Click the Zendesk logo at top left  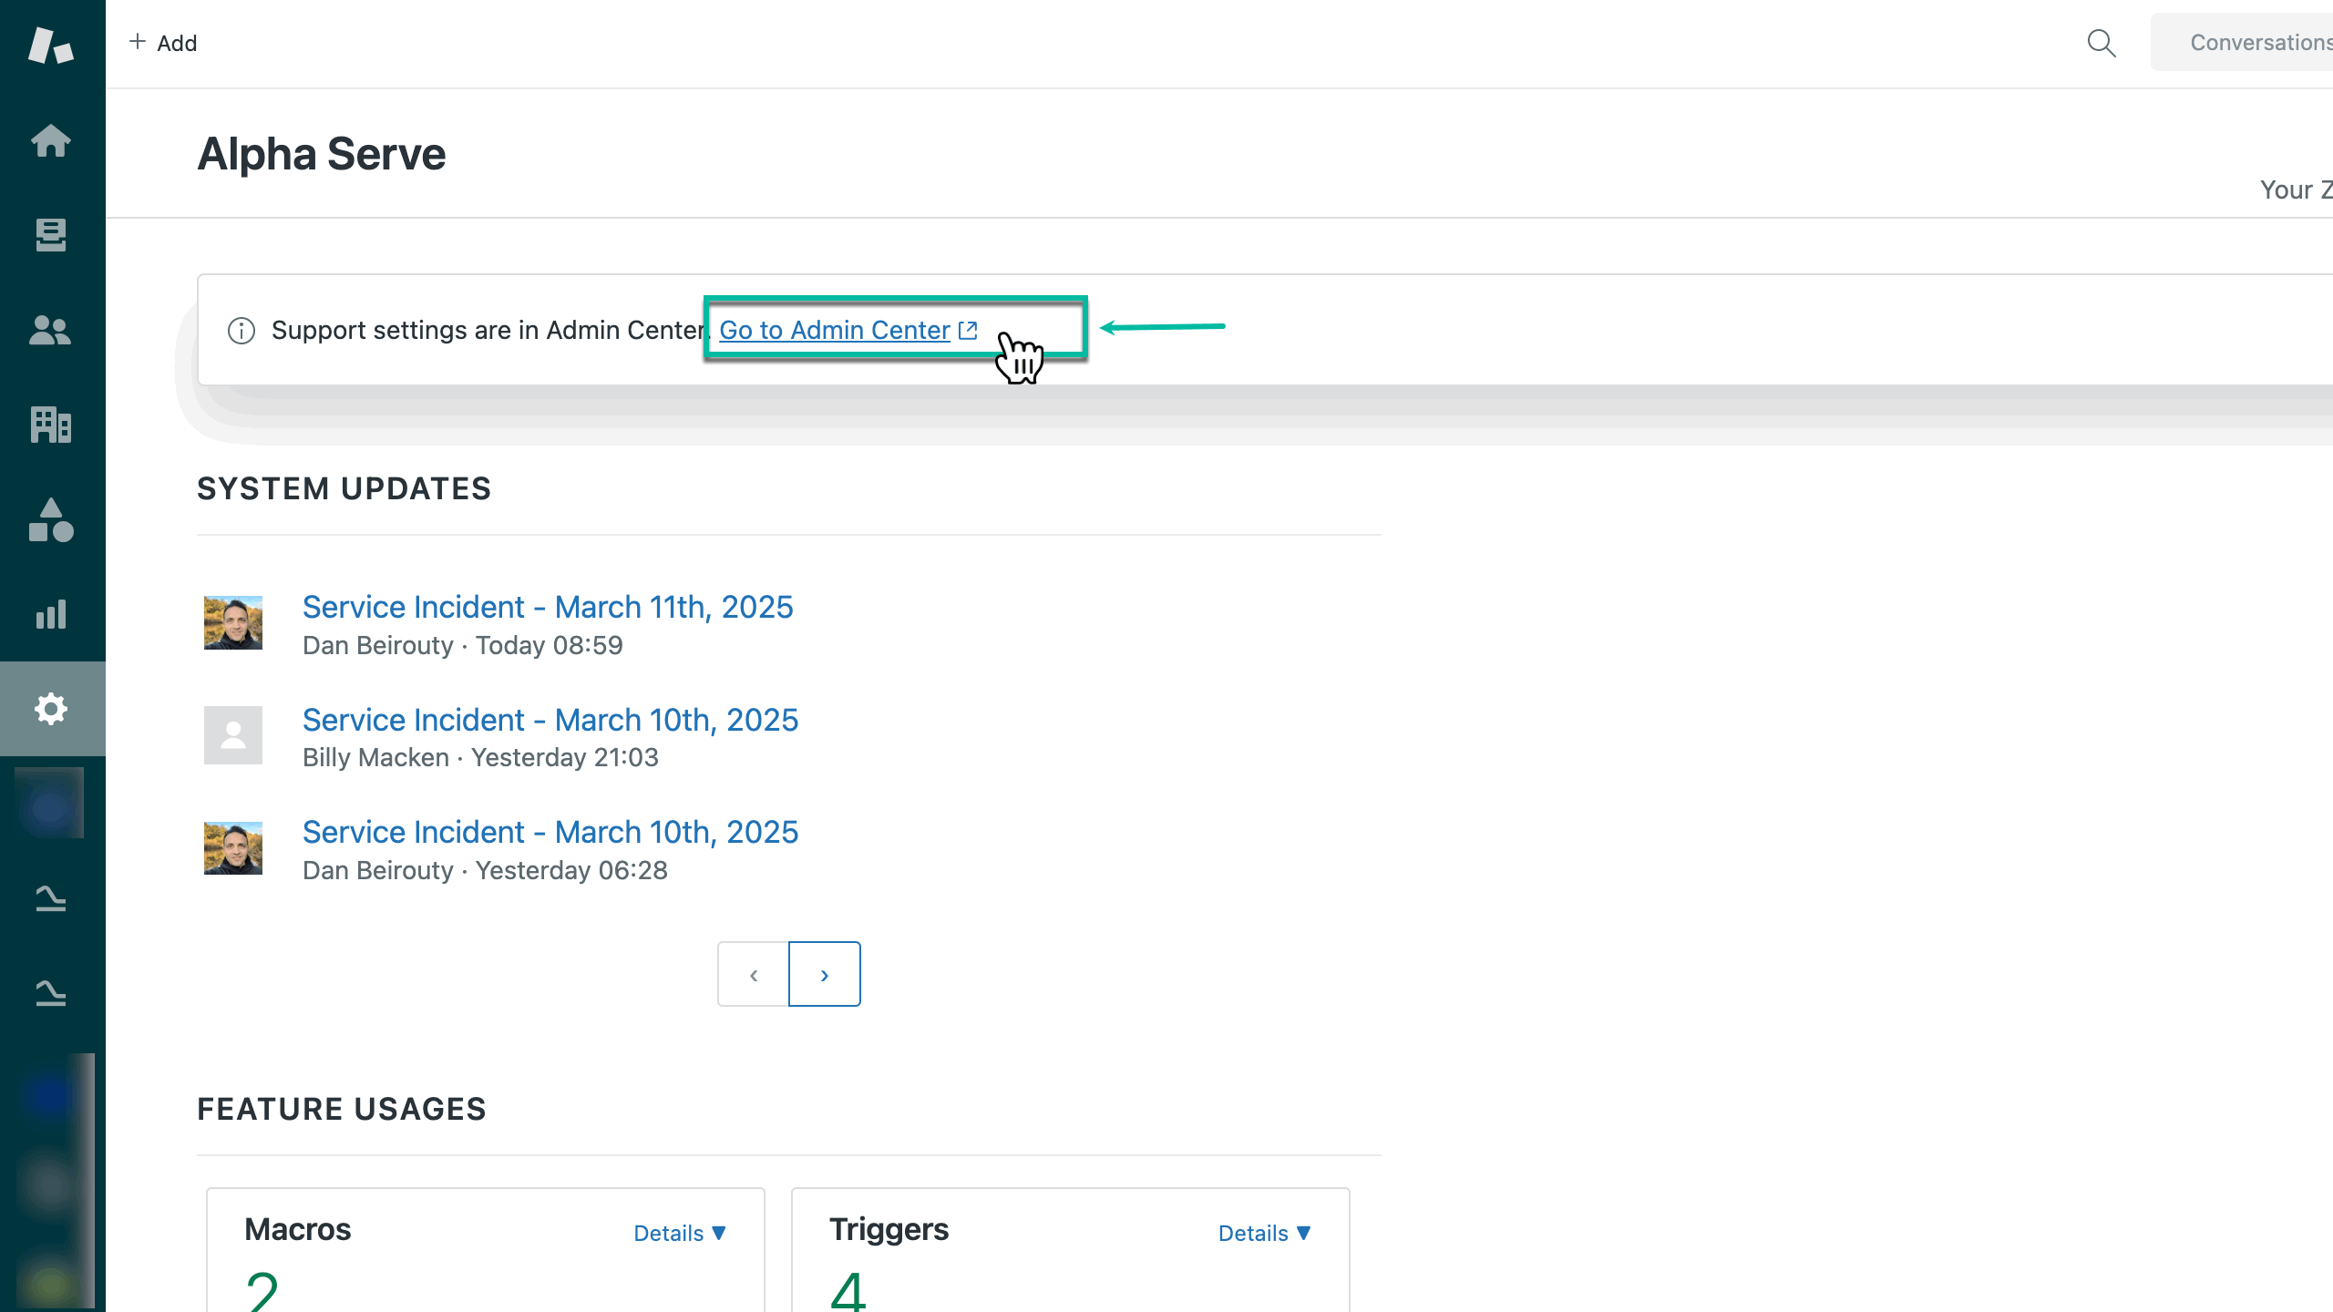coord(51,44)
